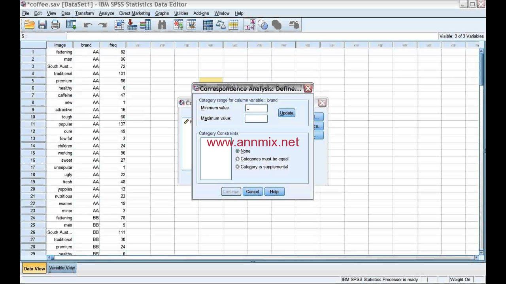This screenshot has width=506, height=284.
Task: Select the brand column header
Action: tap(86, 45)
